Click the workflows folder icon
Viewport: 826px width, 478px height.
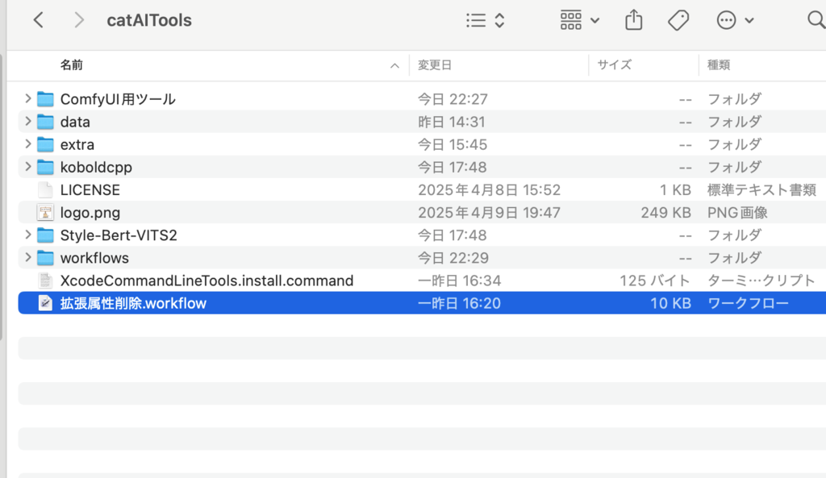click(x=45, y=258)
